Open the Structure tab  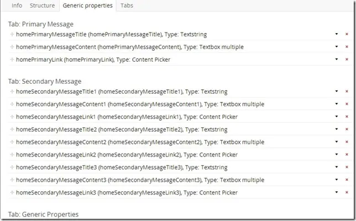42,6
